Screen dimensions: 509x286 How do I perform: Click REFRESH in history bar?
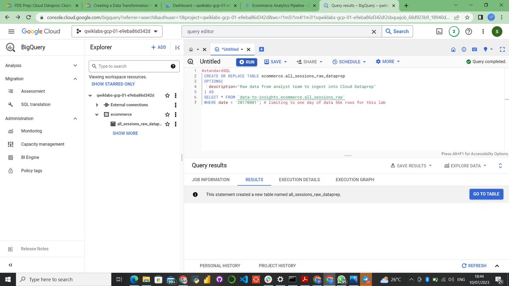[474, 266]
